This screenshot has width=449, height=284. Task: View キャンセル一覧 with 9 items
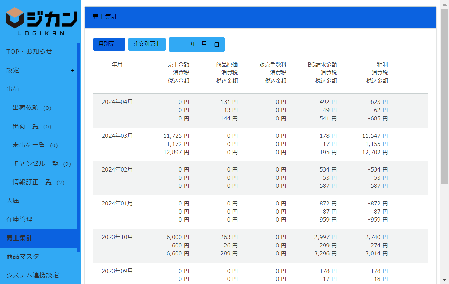click(x=35, y=164)
